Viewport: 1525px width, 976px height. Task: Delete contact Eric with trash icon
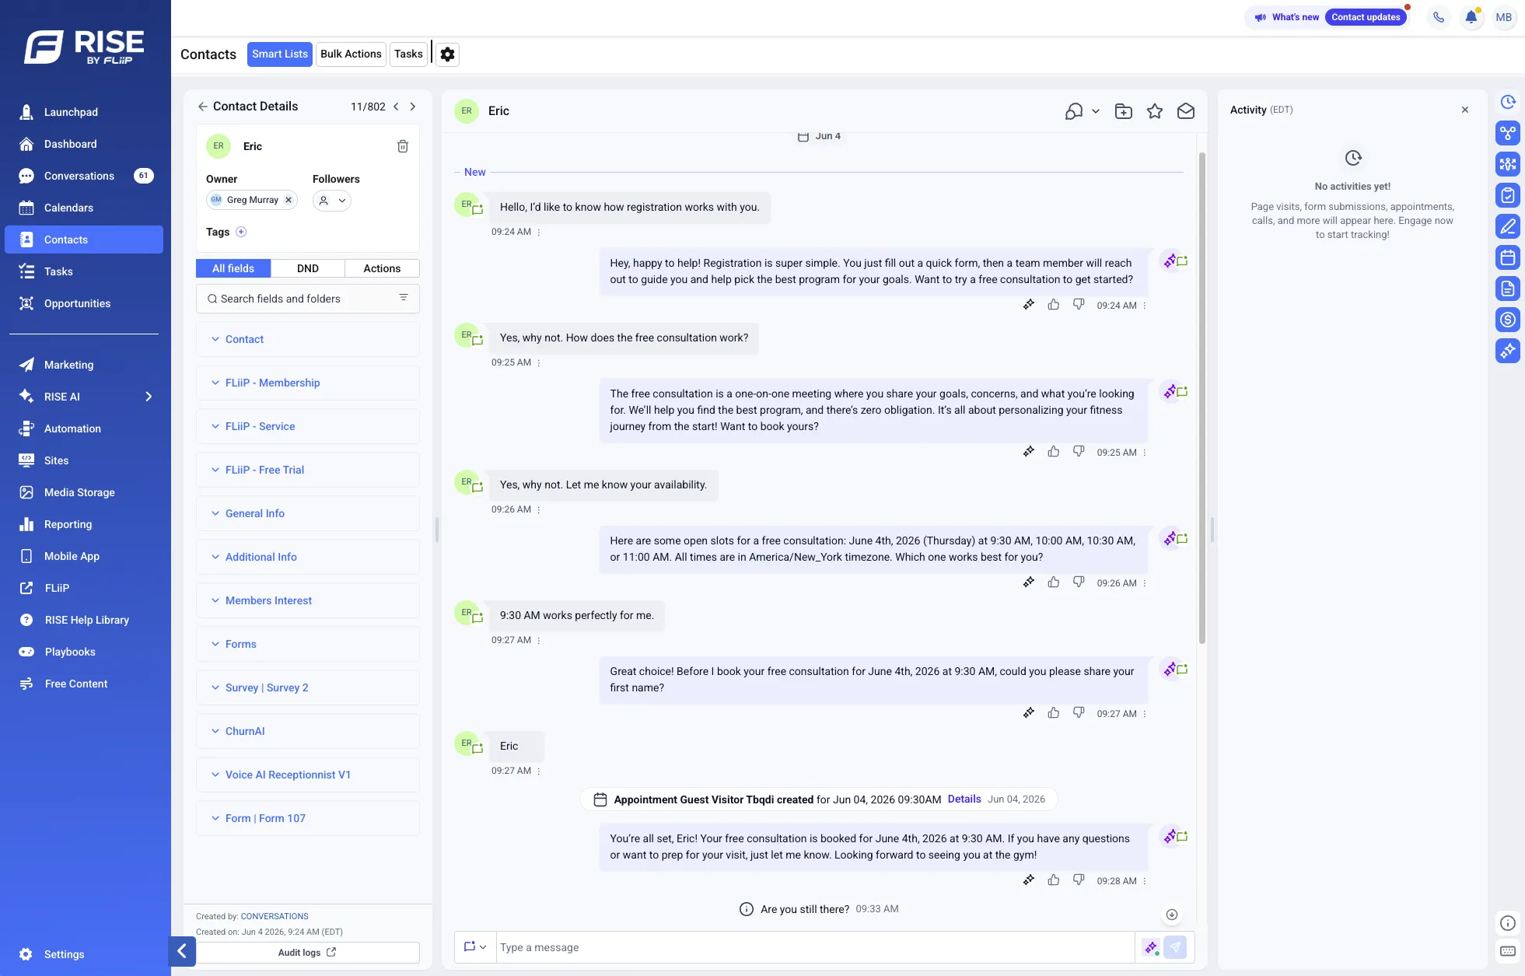tap(403, 146)
